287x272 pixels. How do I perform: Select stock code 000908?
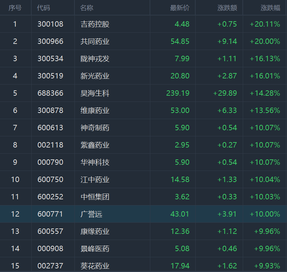(50, 249)
